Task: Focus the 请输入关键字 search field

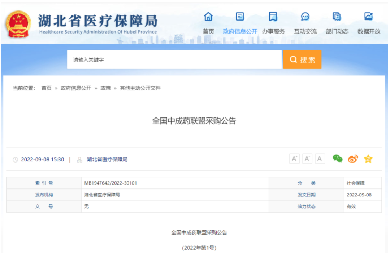Action: [x=174, y=59]
